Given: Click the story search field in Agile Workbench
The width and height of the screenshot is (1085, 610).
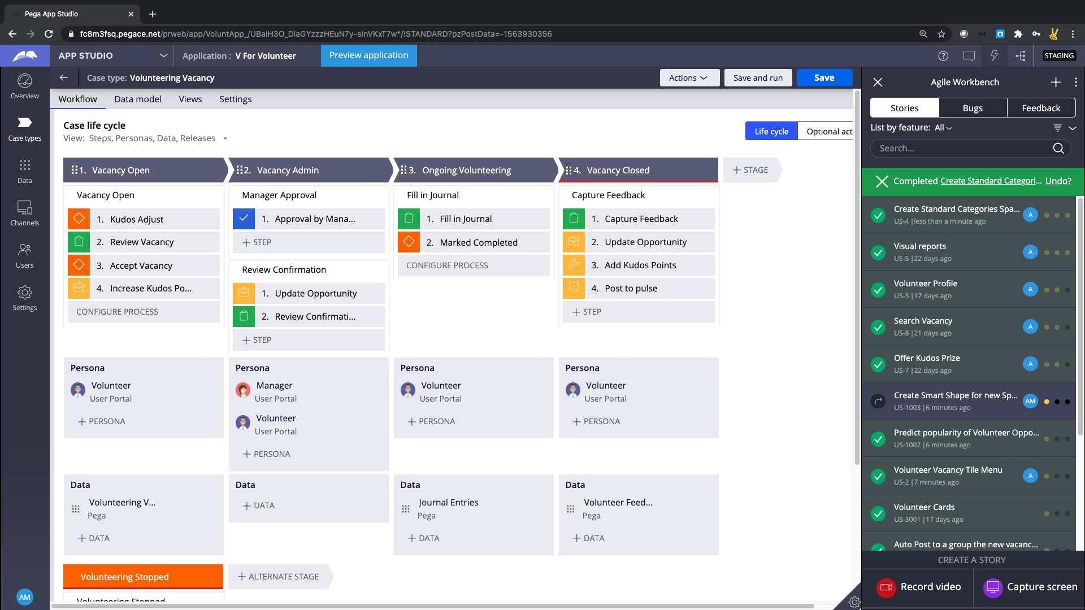Looking at the screenshot, I should pyautogui.click(x=961, y=148).
